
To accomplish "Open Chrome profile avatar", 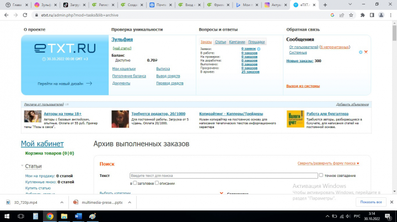I will (x=381, y=15).
